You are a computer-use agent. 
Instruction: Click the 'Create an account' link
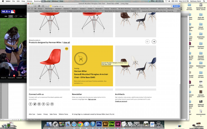pyautogui.click(x=121, y=101)
